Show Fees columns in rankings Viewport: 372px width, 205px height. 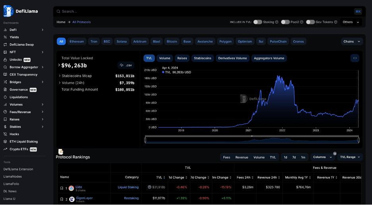[227, 157]
